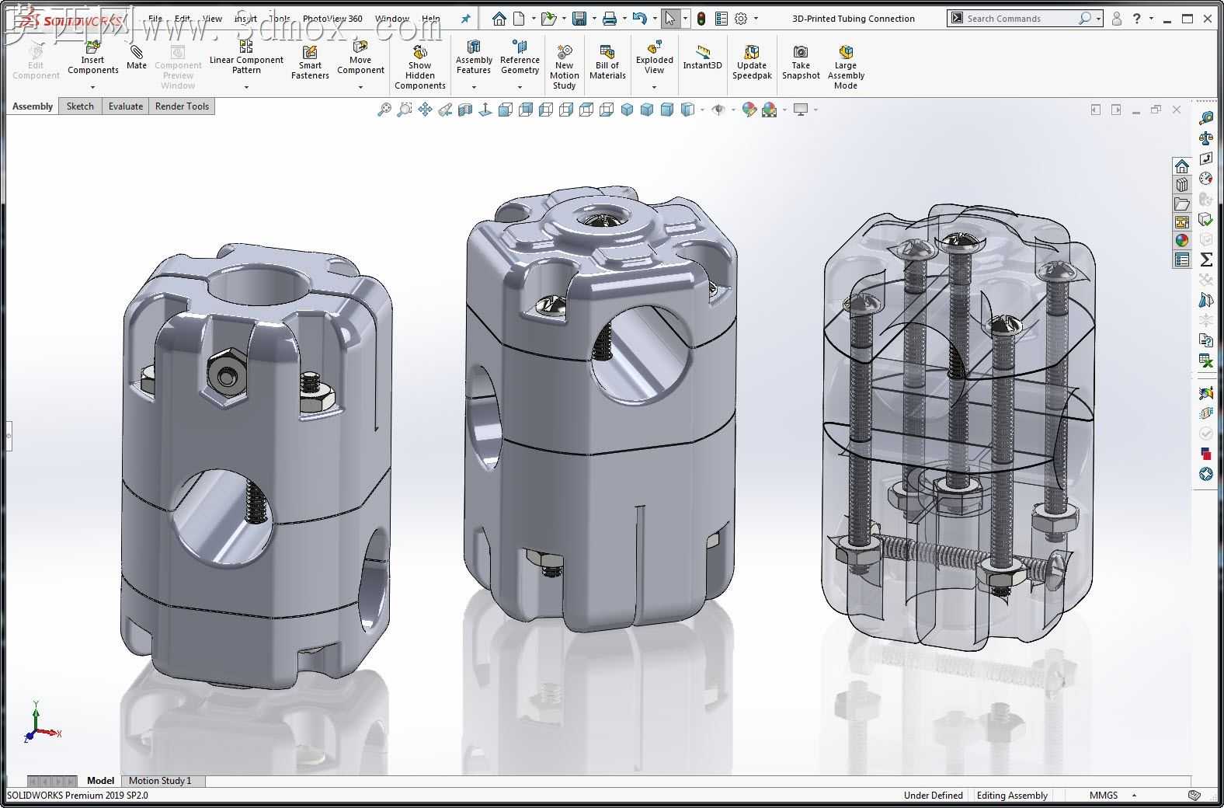Viewport: 1224px width, 808px height.
Task: Switch to Render Tools tab
Action: tap(182, 106)
